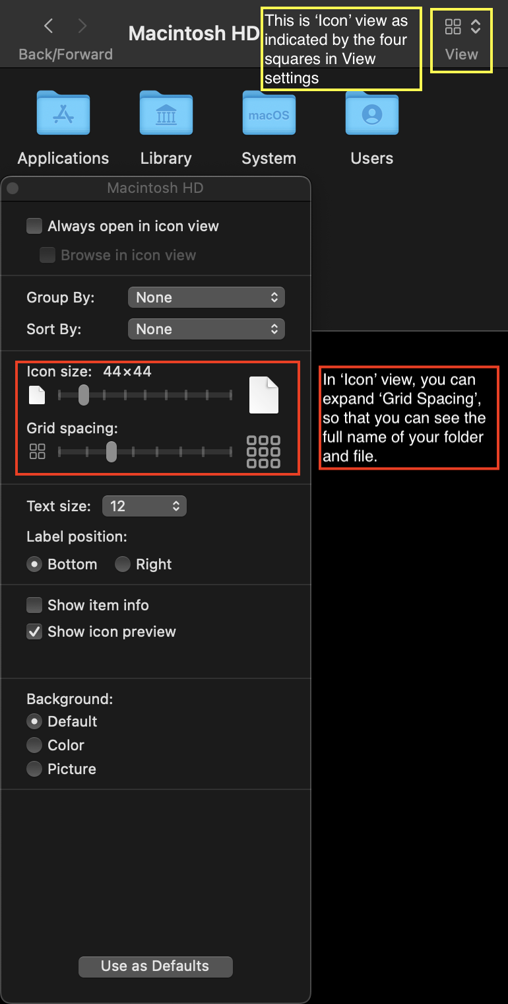508x1004 pixels.
Task: Go forward with the Forward arrow
Action: pos(82,26)
